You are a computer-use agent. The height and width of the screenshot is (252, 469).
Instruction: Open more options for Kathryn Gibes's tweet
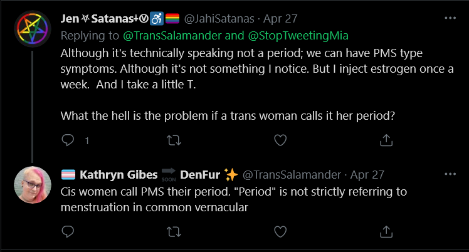(450, 174)
